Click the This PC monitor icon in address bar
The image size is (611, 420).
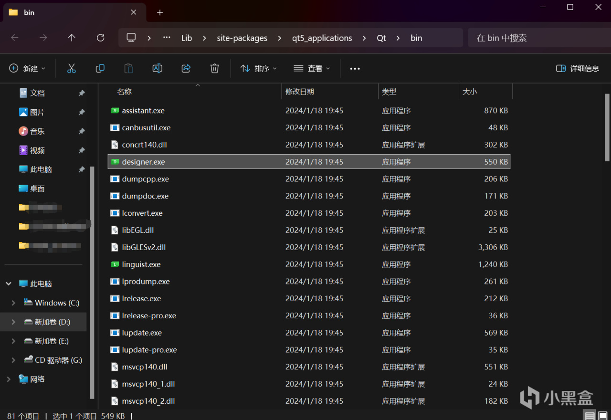tap(131, 38)
